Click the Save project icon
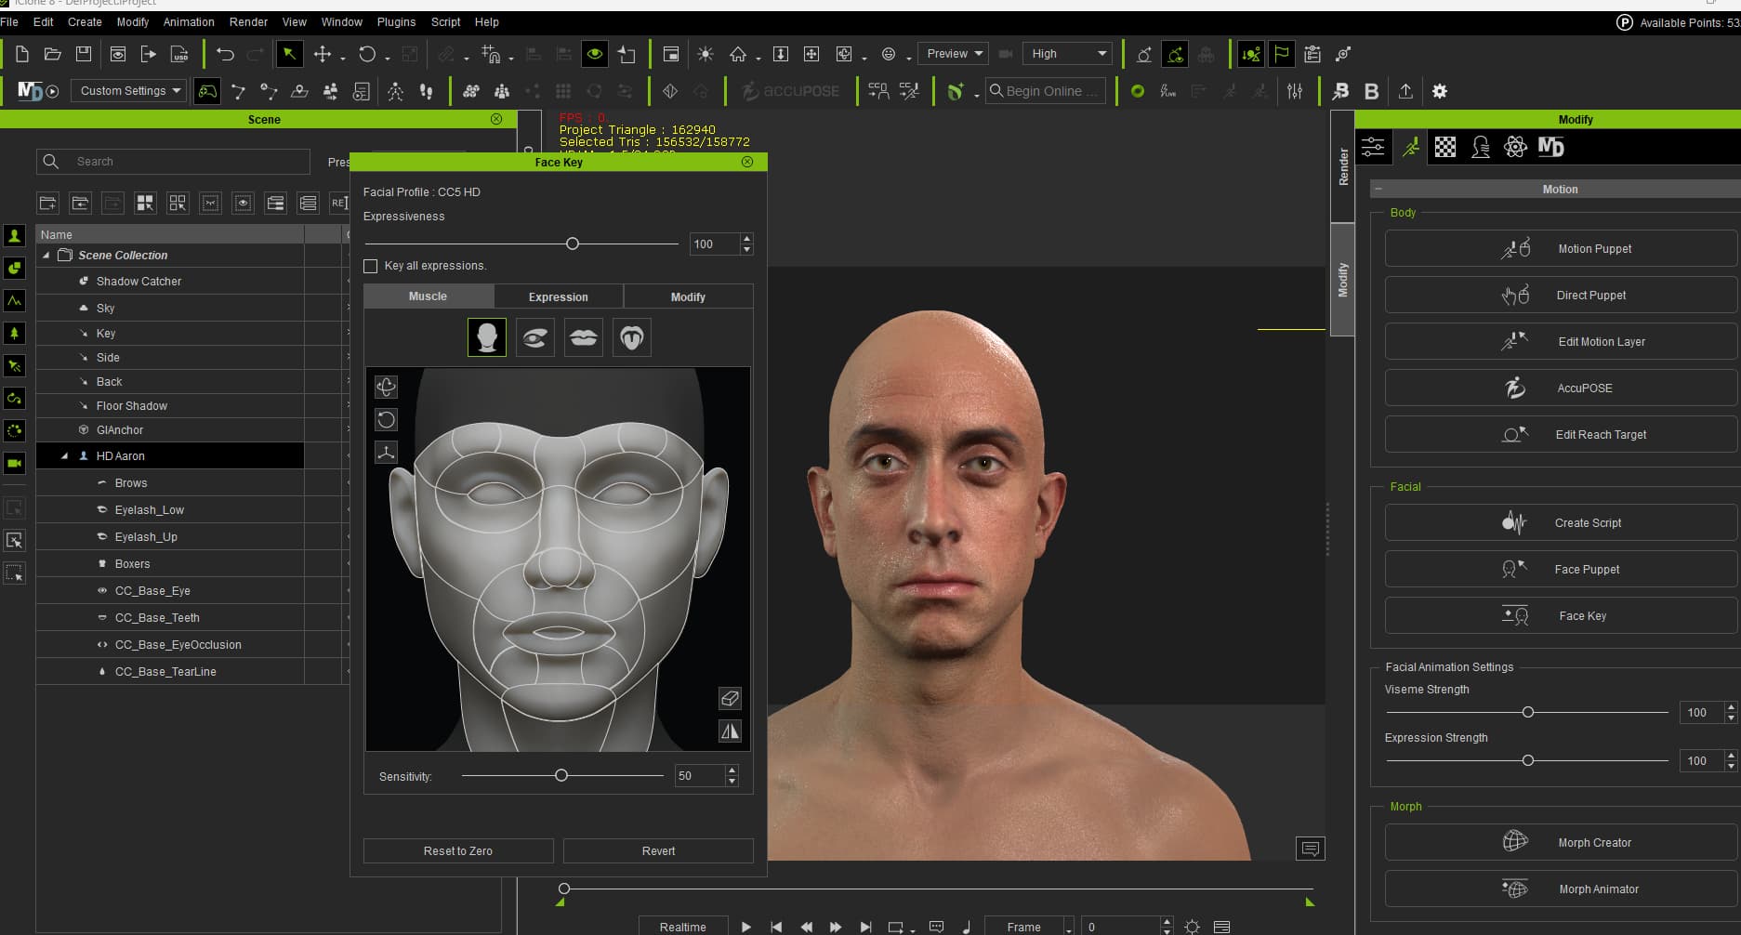This screenshot has width=1741, height=935. (84, 54)
